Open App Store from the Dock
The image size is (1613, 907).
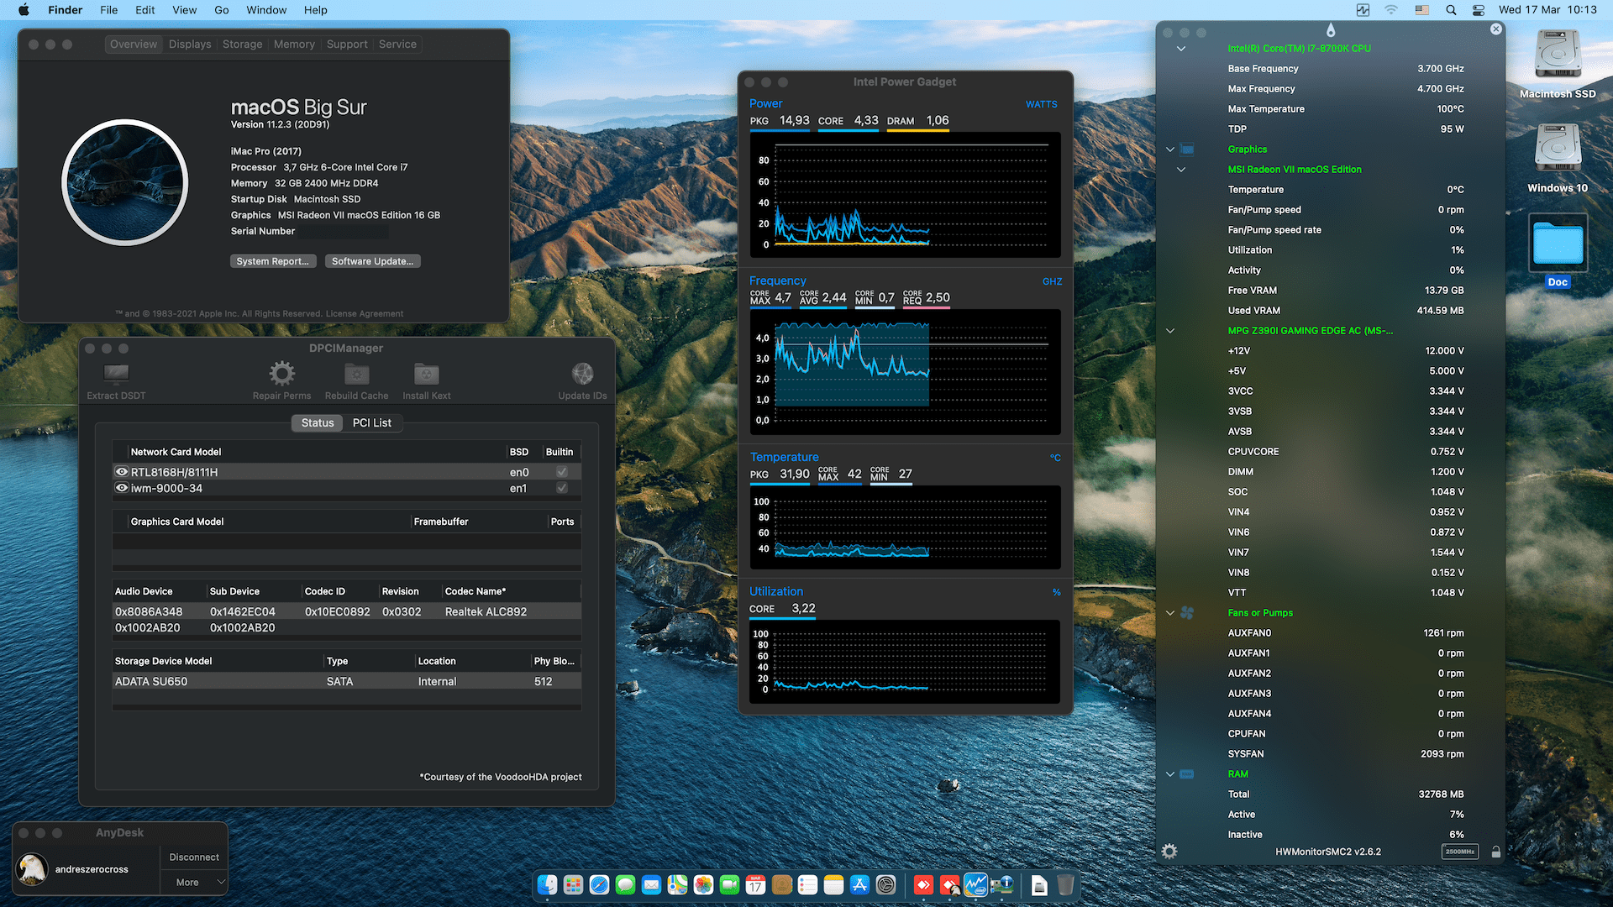tap(859, 884)
